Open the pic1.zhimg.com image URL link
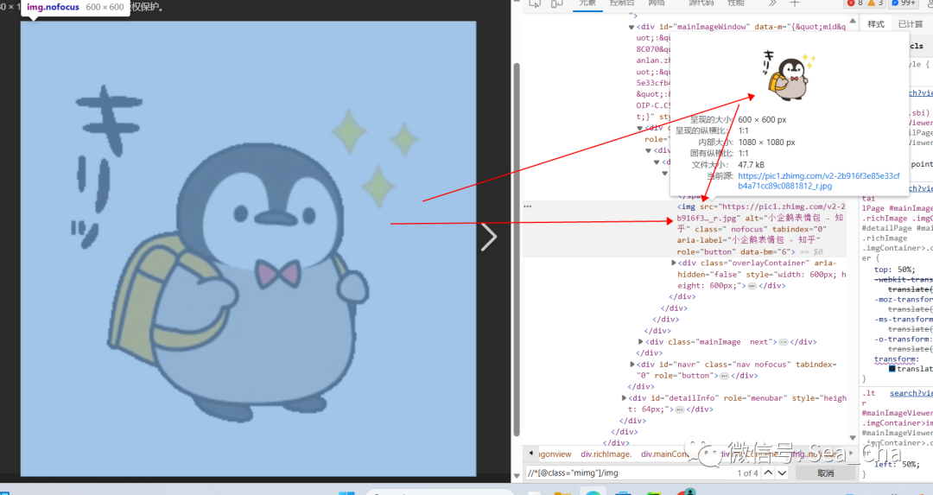 pyautogui.click(x=819, y=181)
